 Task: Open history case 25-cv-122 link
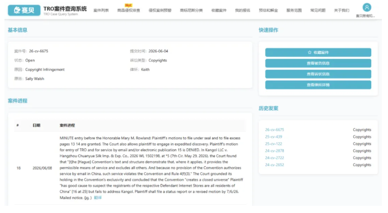pos(273,144)
